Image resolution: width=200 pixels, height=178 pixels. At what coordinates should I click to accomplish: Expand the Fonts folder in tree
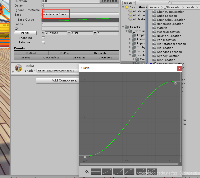[x=130, y=51]
